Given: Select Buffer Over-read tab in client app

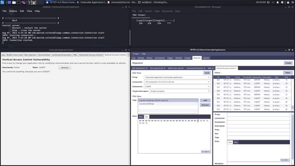Looking at the screenshot, I should pyautogui.click(x=15, y=55).
